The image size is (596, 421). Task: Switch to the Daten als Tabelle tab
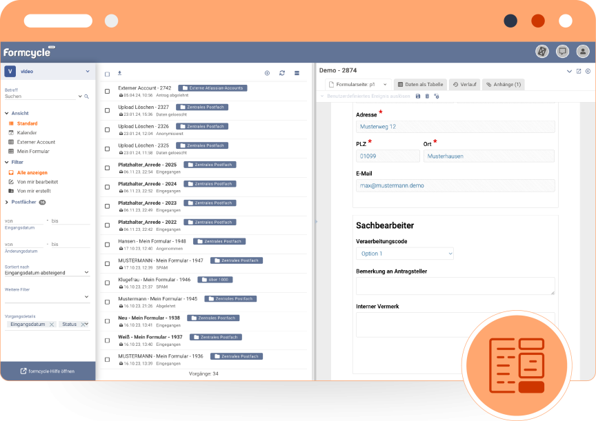420,84
